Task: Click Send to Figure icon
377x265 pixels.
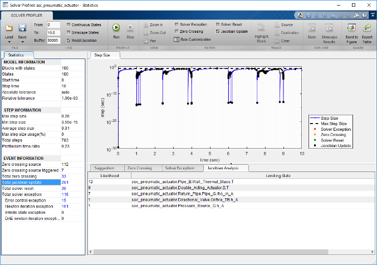Action: (351, 30)
